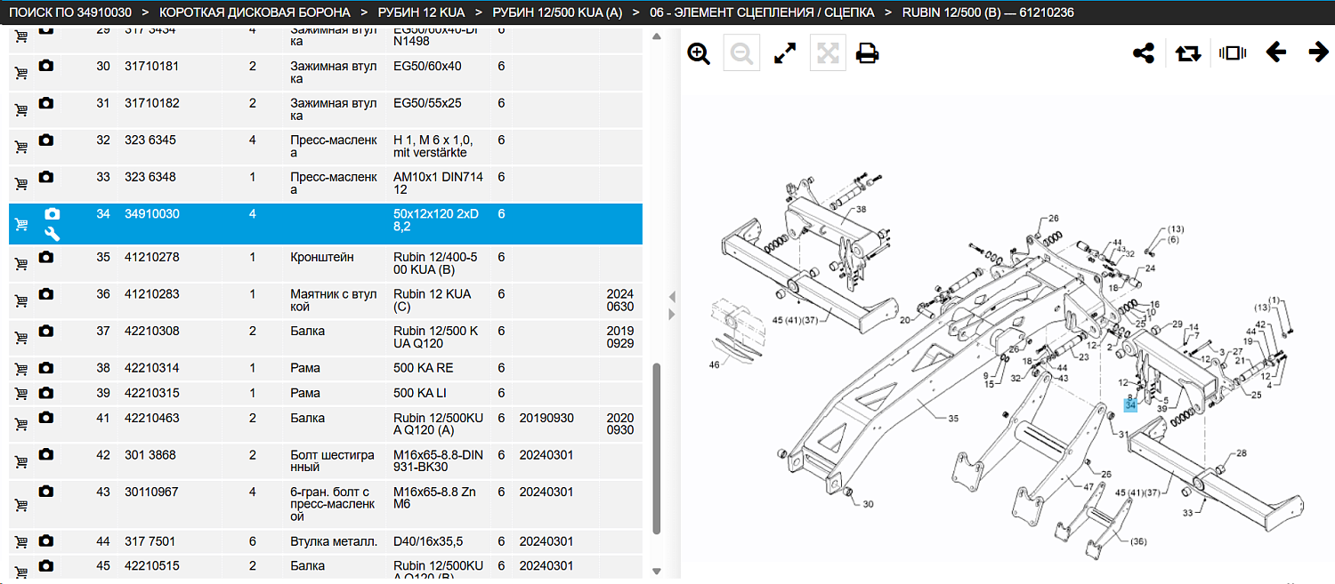Image resolution: width=1335 pixels, height=584 pixels.
Task: Add part 42210308 to cart
Action: coord(21,338)
